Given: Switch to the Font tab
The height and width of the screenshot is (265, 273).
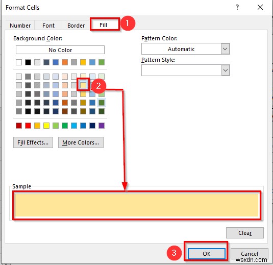Looking at the screenshot, I should coord(48,26).
